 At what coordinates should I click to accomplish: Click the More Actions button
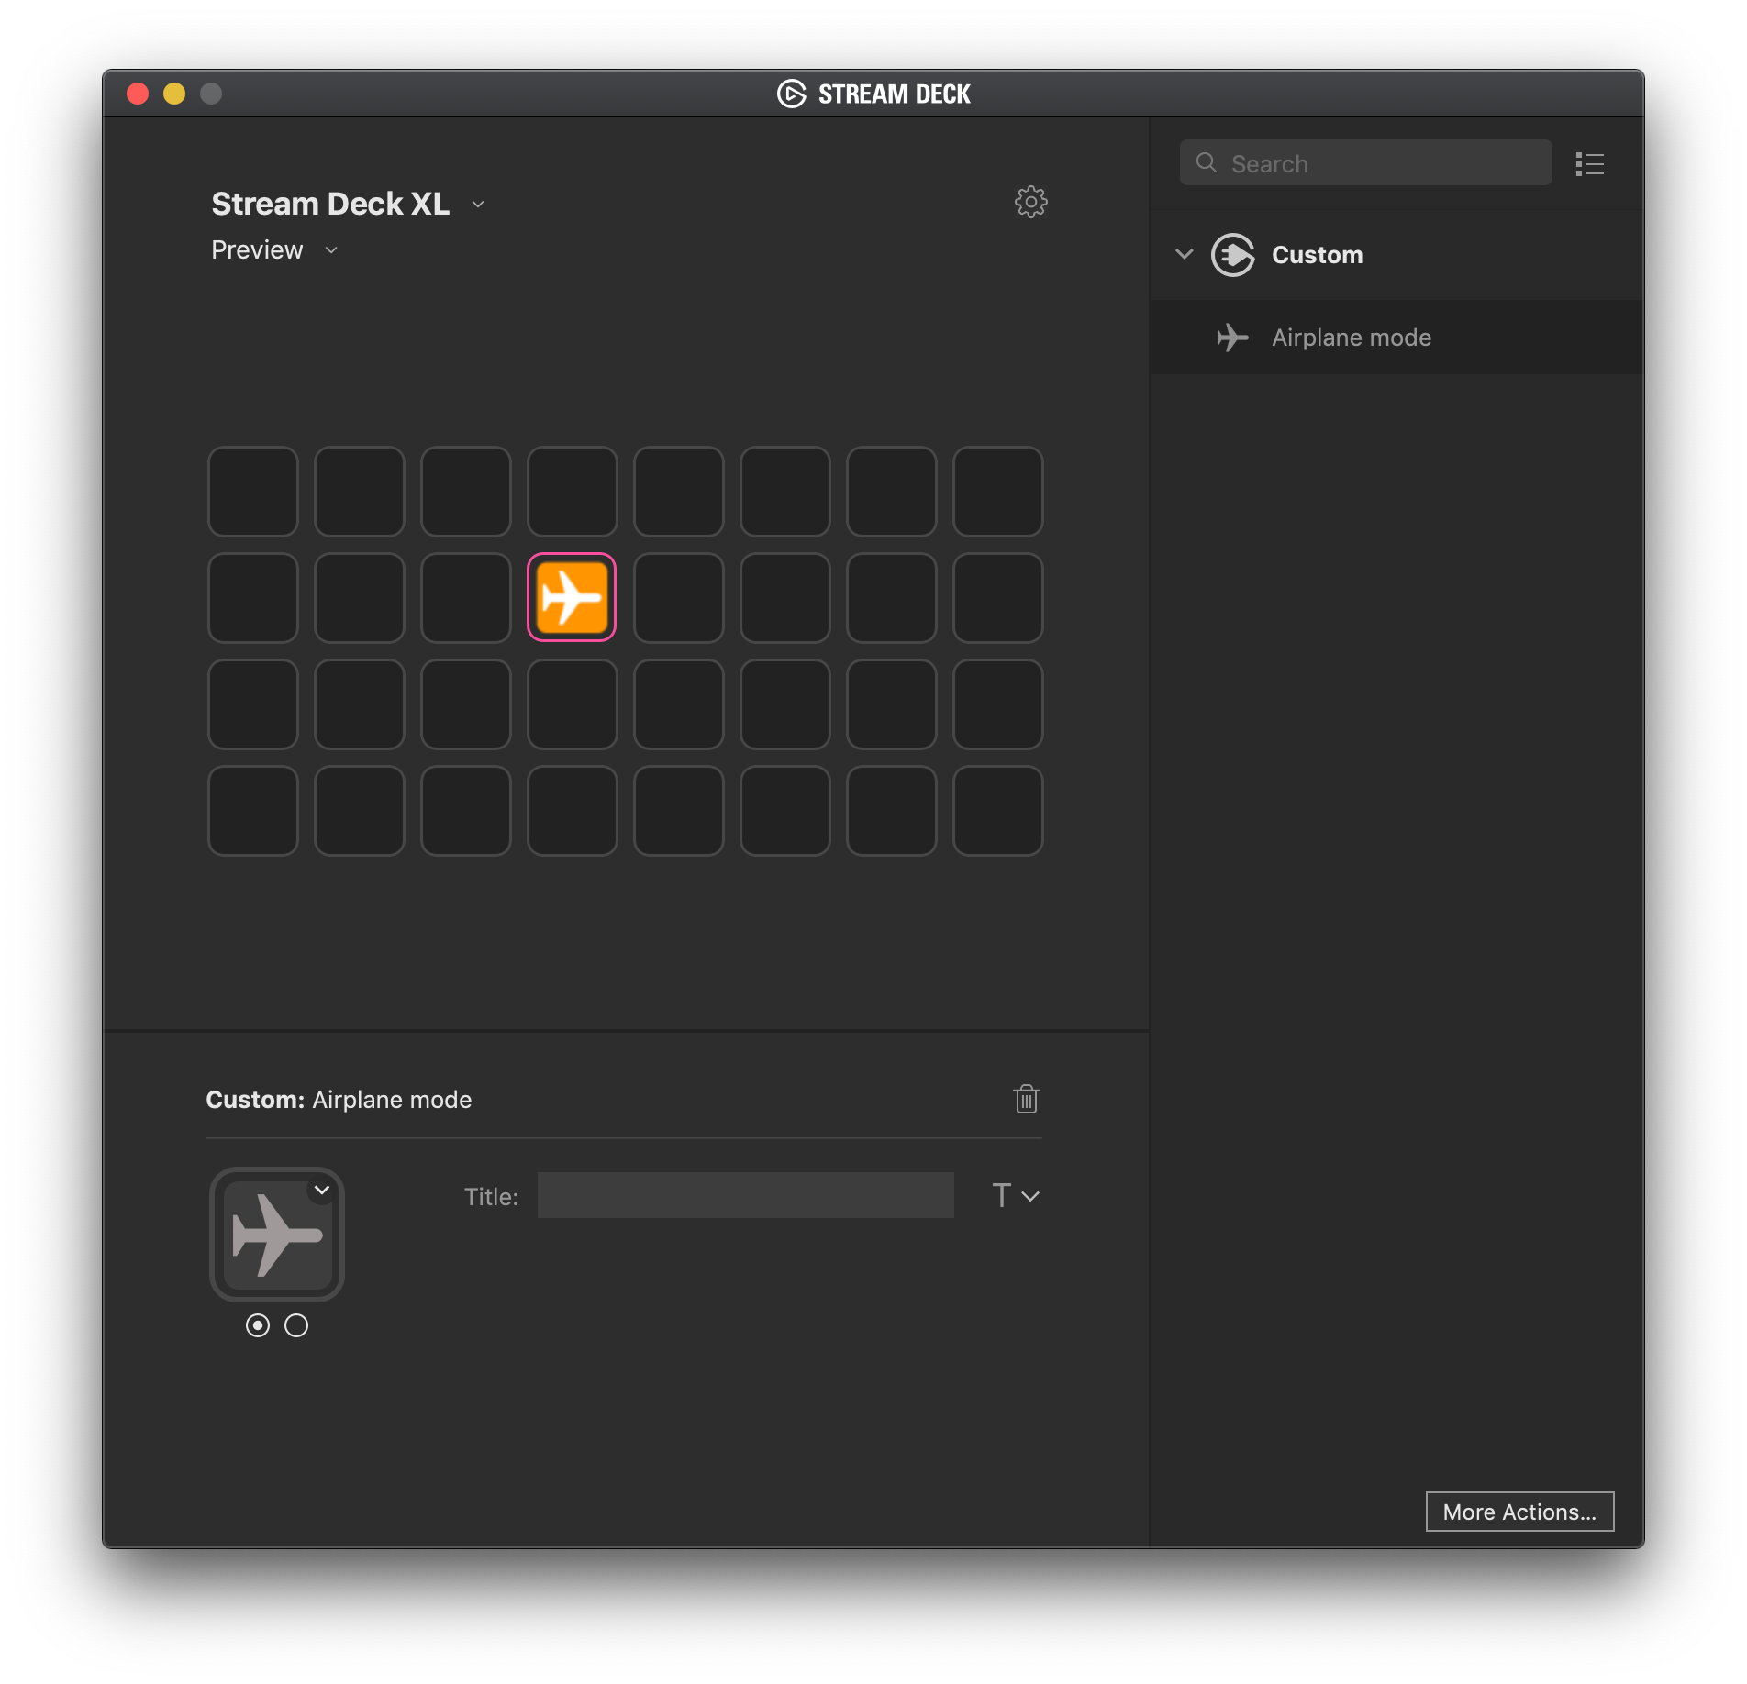1519,1512
